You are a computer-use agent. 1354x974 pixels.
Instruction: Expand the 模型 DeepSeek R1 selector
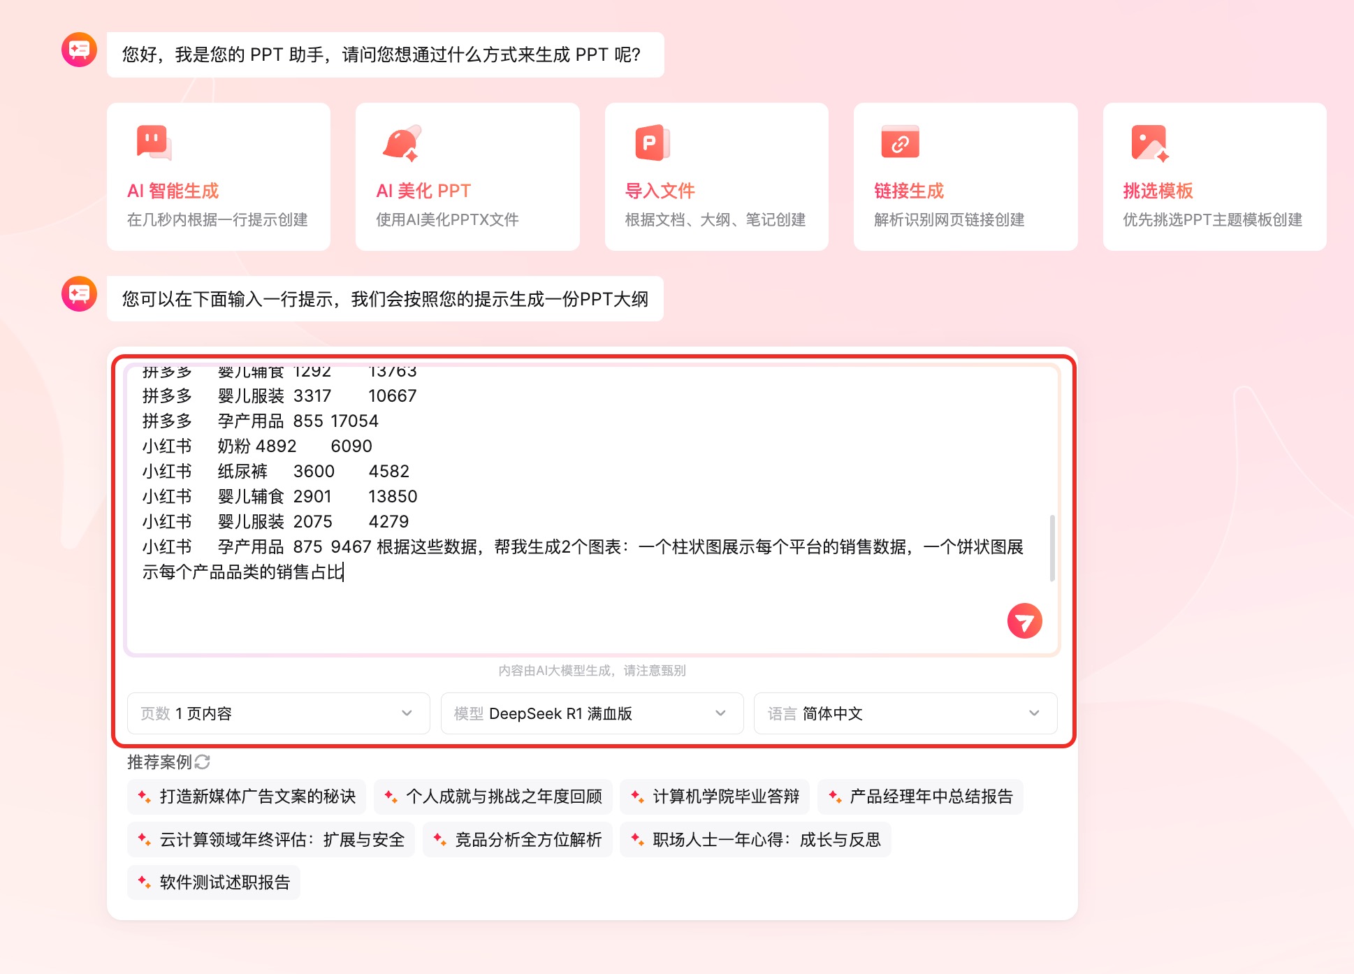[x=591, y=713]
